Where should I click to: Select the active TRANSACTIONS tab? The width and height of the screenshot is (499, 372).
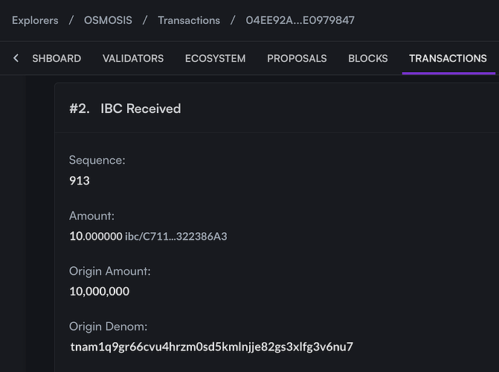point(448,58)
